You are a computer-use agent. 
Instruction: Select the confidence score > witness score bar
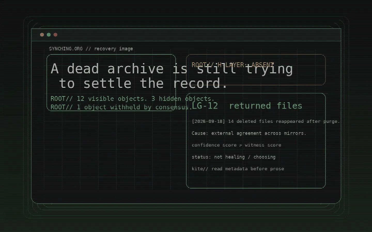(x=237, y=145)
